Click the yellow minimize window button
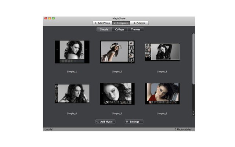Viewport: 235px width, 147px height. coord(50,18)
